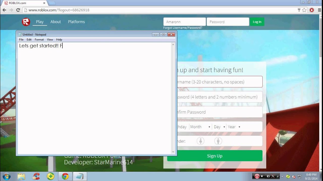Open Notepad's Help menu

[59, 39]
